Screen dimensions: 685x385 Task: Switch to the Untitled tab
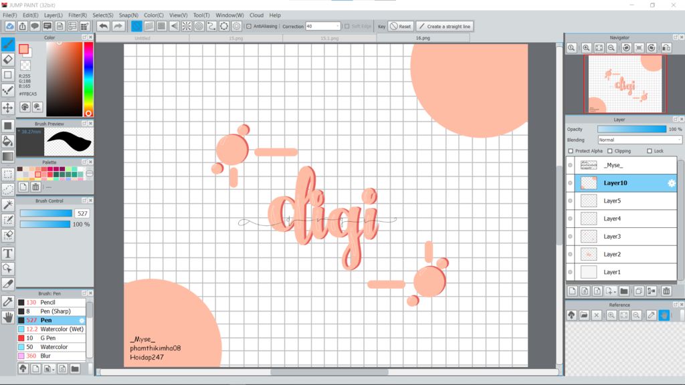(x=142, y=38)
